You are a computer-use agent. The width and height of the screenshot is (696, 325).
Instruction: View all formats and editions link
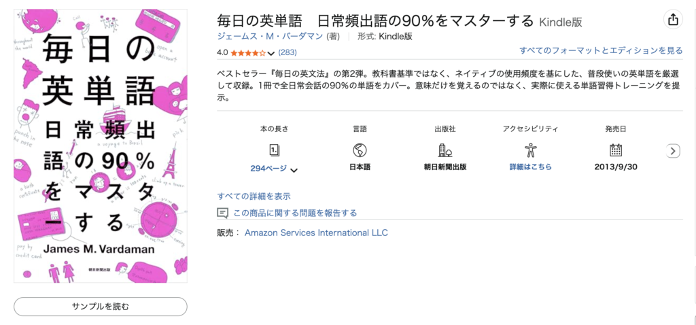click(x=601, y=50)
